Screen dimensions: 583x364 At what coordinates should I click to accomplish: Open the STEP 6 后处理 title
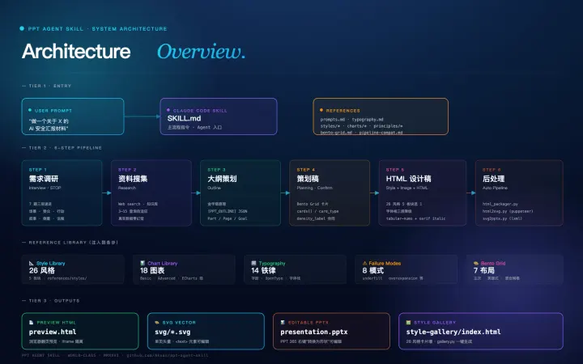[x=493, y=179]
